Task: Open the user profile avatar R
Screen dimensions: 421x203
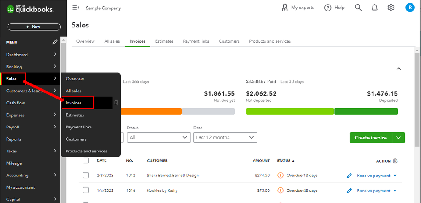Action: point(410,8)
